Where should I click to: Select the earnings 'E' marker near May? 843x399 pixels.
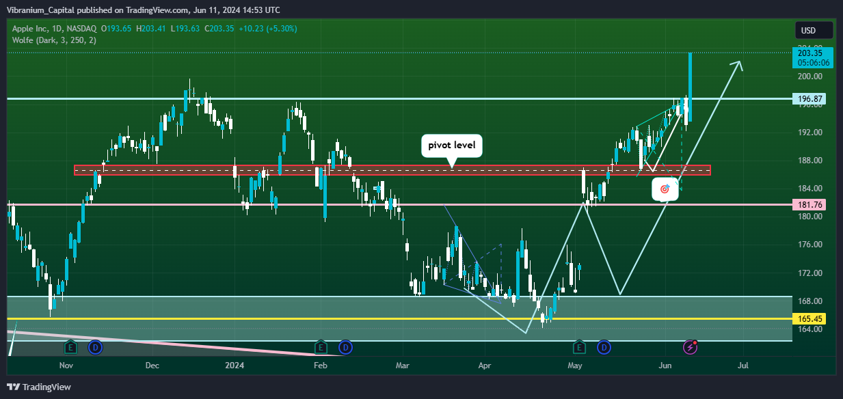(x=580, y=347)
